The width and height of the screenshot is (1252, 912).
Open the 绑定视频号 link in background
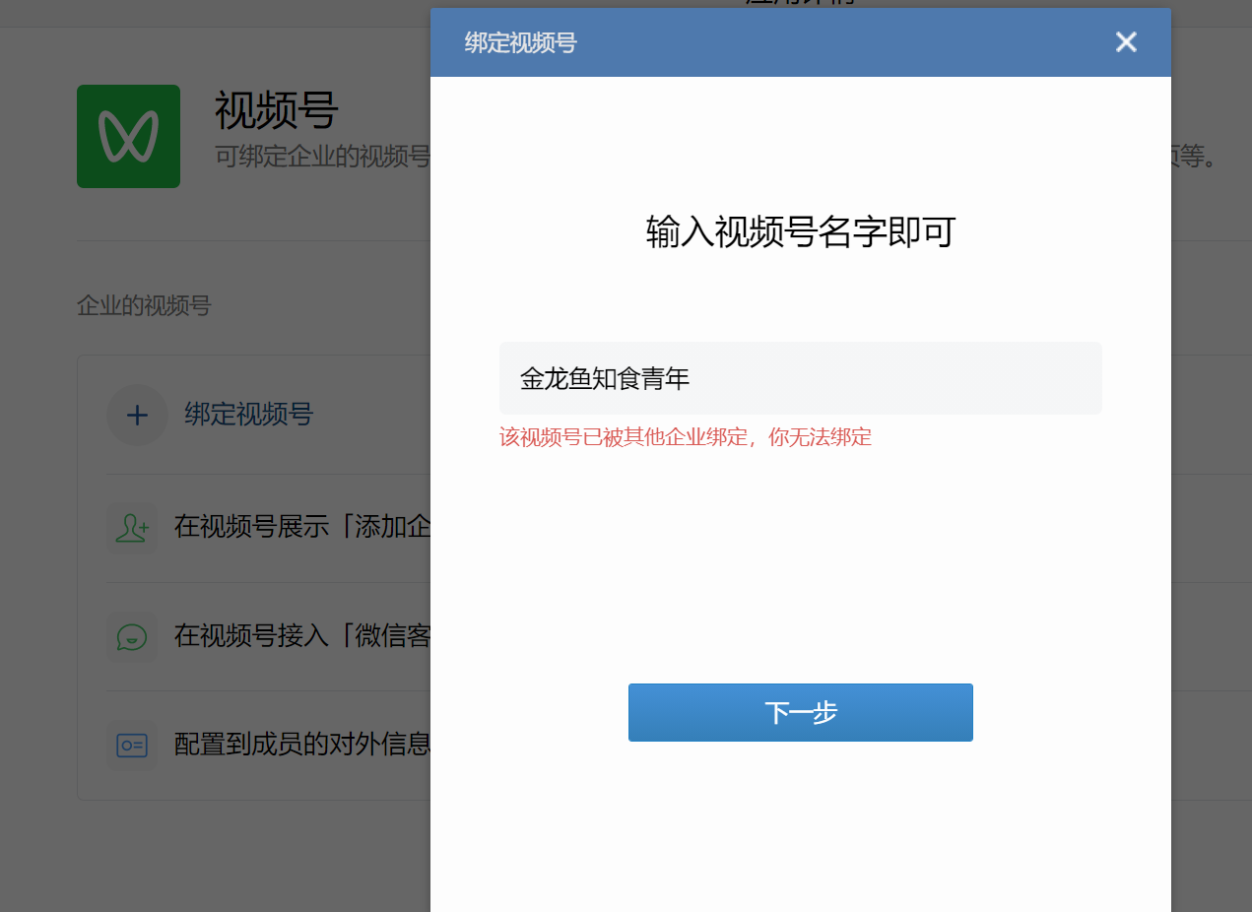(x=248, y=415)
